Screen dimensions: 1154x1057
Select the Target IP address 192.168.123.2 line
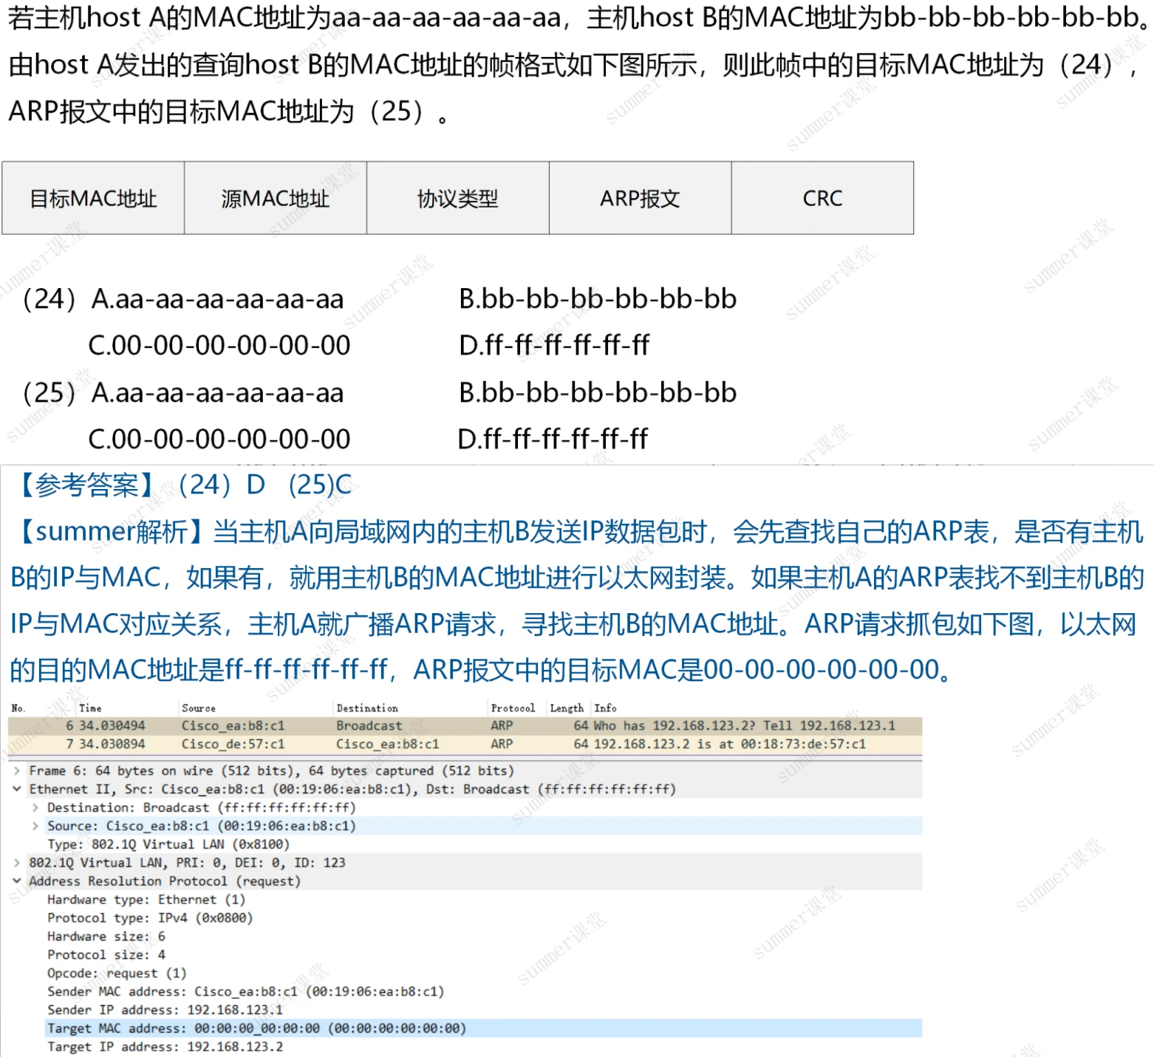(x=165, y=1047)
